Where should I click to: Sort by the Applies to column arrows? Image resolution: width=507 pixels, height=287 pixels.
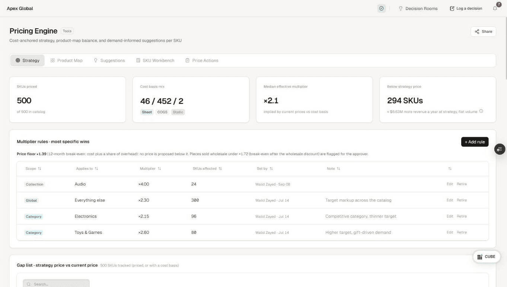(96, 169)
